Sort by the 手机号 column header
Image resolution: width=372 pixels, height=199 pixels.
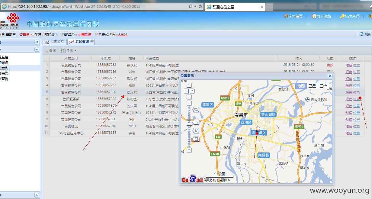coord(106,58)
